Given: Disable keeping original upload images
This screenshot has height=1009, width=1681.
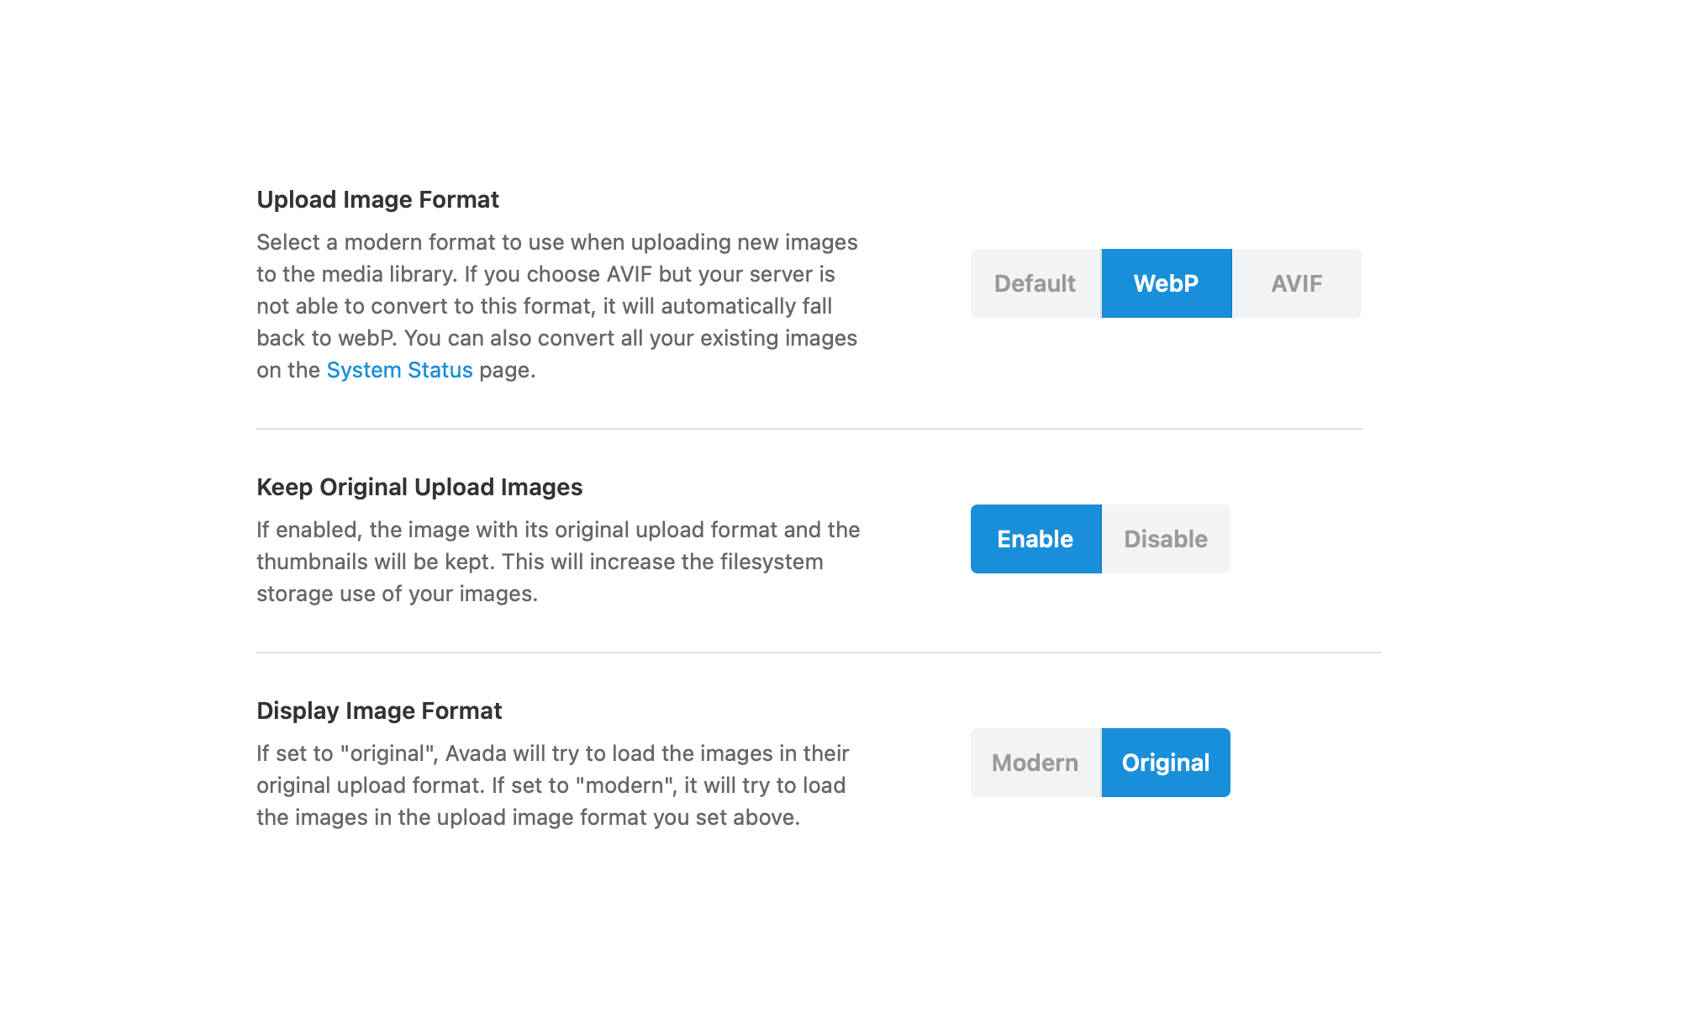Looking at the screenshot, I should [1166, 539].
